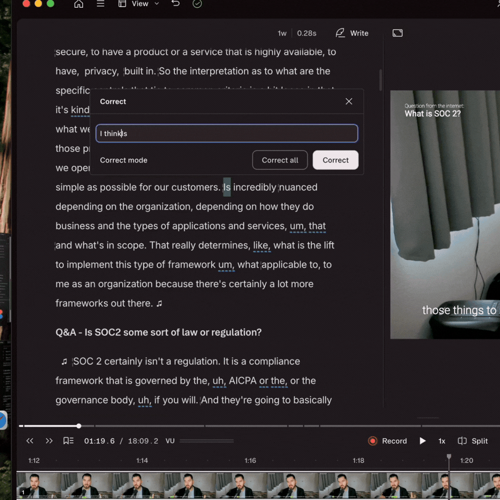Click the Split icon

click(462, 441)
